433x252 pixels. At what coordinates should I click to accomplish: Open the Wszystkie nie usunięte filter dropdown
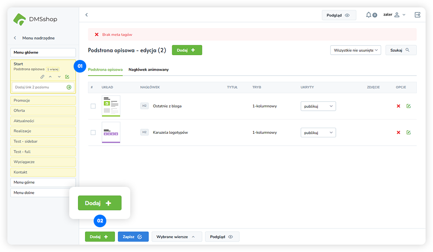pos(355,50)
